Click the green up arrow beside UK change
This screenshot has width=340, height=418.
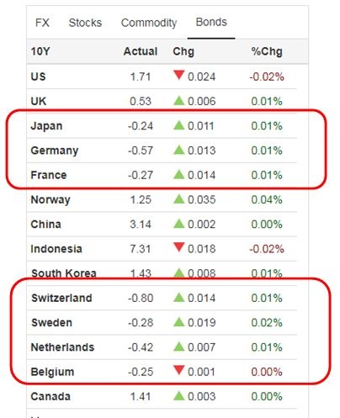tap(178, 100)
